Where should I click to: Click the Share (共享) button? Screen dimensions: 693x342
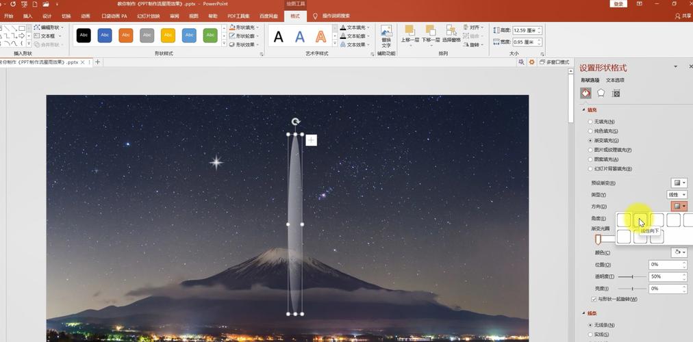click(x=683, y=16)
